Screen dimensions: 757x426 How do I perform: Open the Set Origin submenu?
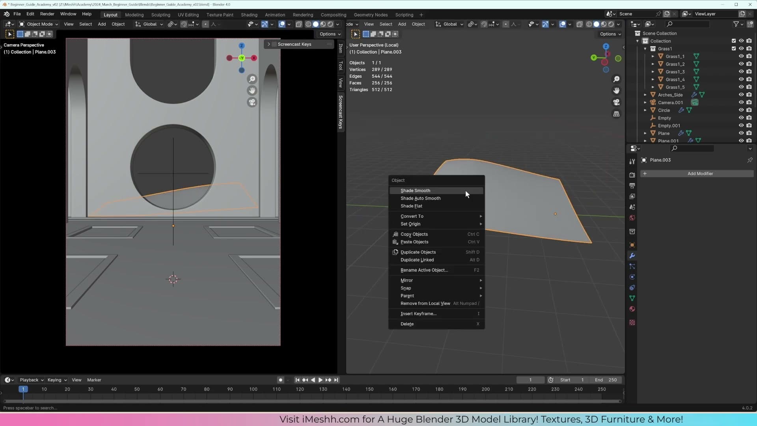pyautogui.click(x=436, y=224)
